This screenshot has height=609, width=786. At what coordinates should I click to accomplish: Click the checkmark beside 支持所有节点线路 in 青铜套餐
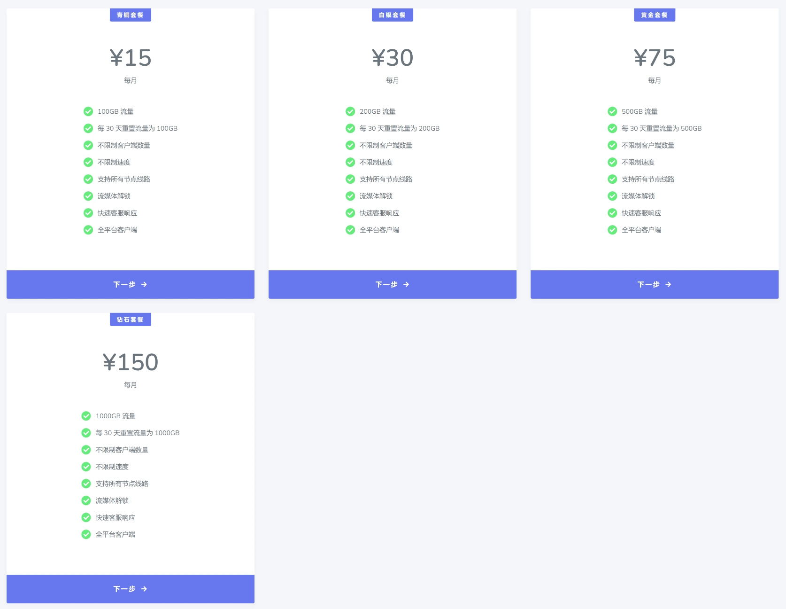tap(88, 179)
